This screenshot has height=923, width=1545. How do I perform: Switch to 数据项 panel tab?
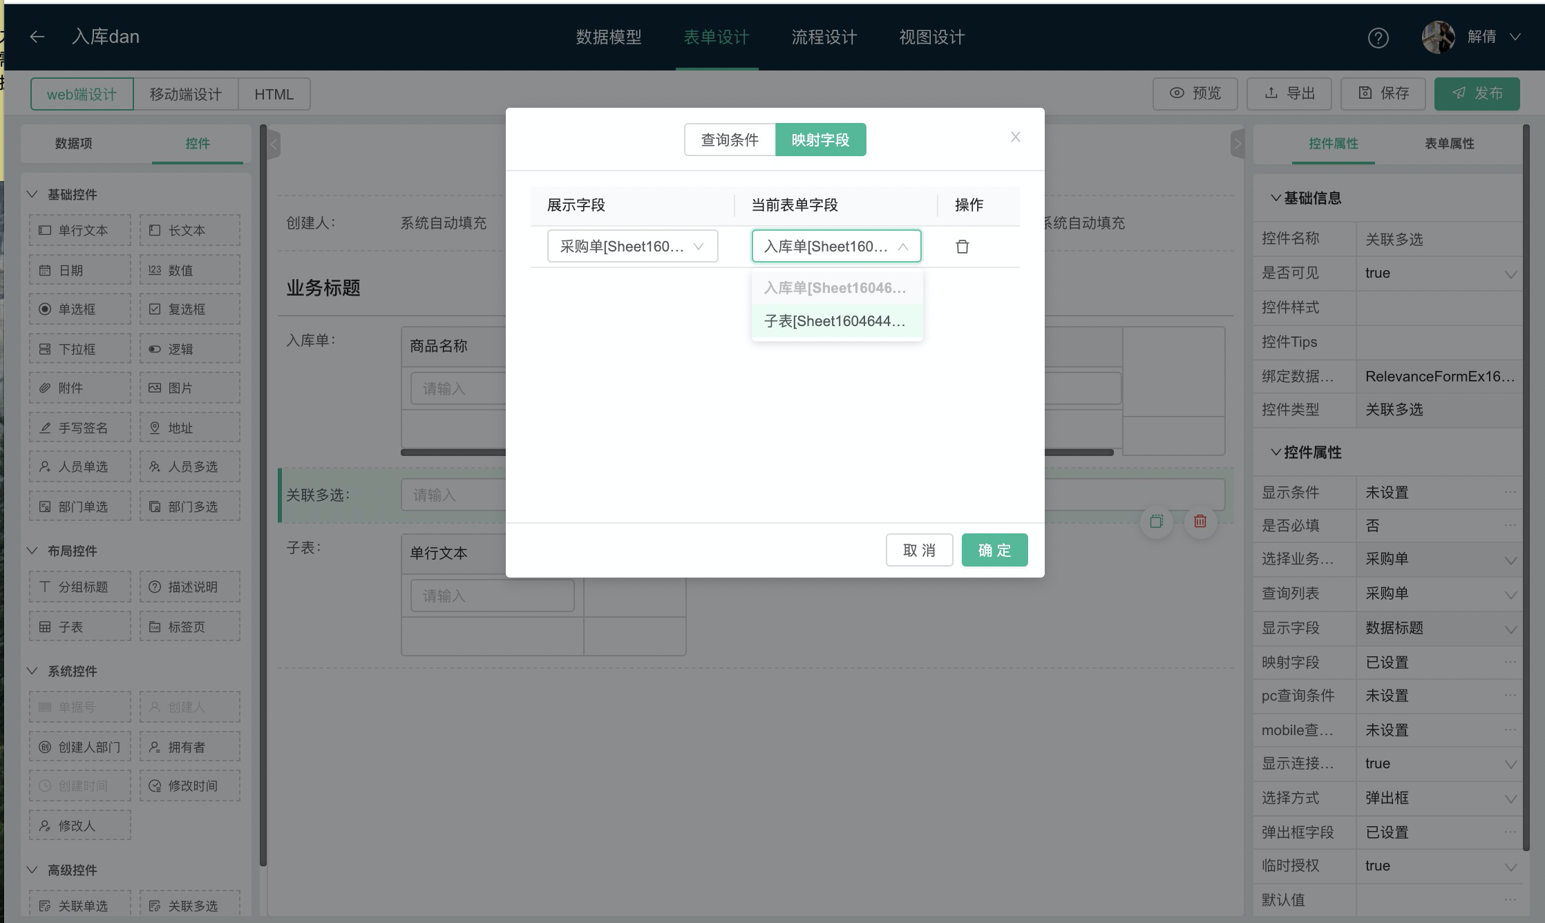[x=74, y=144]
